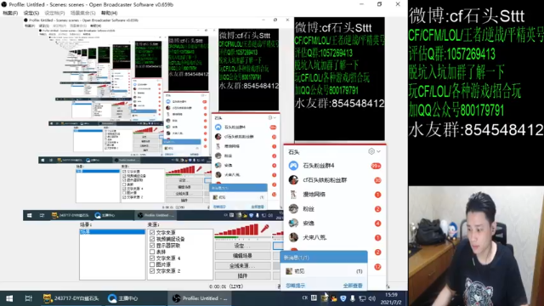Click the 插件 plugins button

(242, 275)
